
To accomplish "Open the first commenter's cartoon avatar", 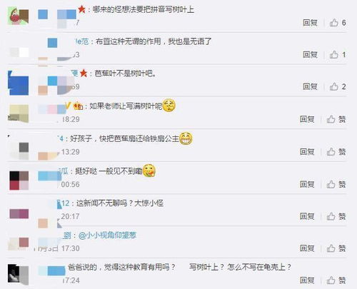I will point(19,16).
